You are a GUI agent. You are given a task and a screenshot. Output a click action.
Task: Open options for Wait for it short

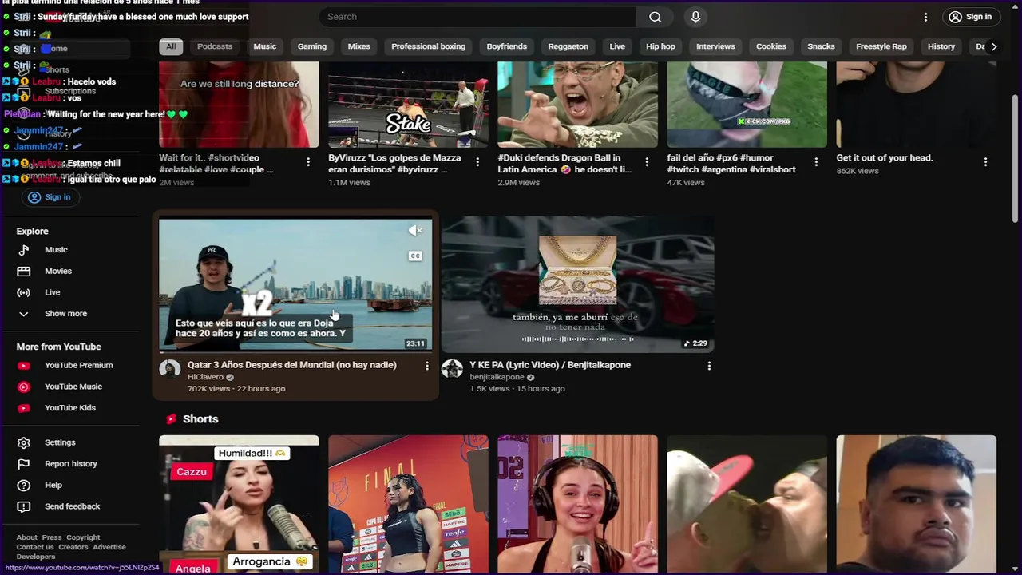coord(308,162)
